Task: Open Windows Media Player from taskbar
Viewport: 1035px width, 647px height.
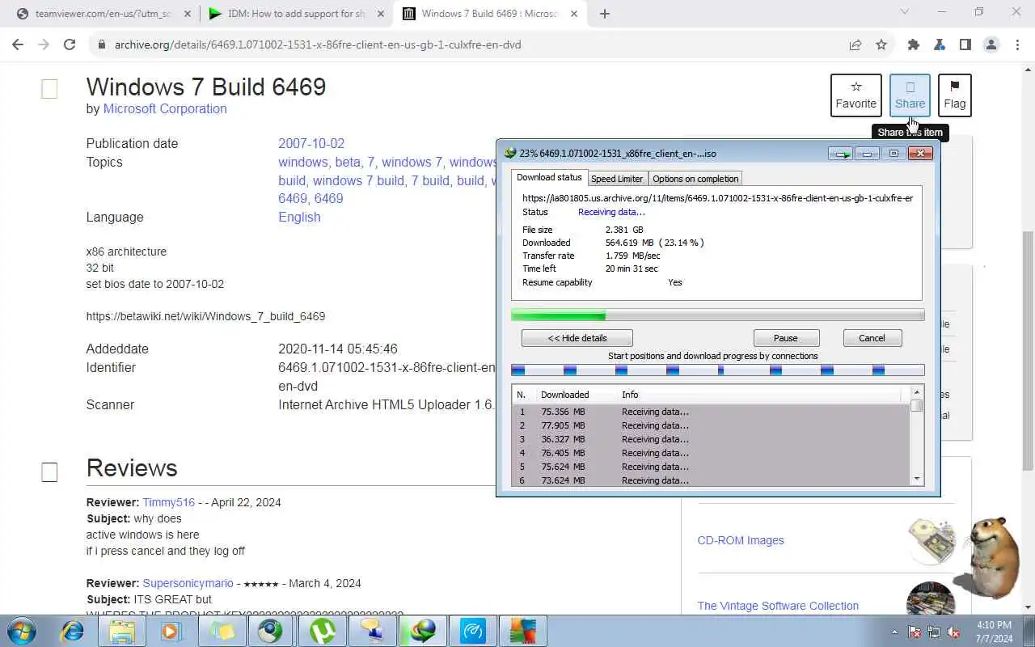Action: pos(171,631)
